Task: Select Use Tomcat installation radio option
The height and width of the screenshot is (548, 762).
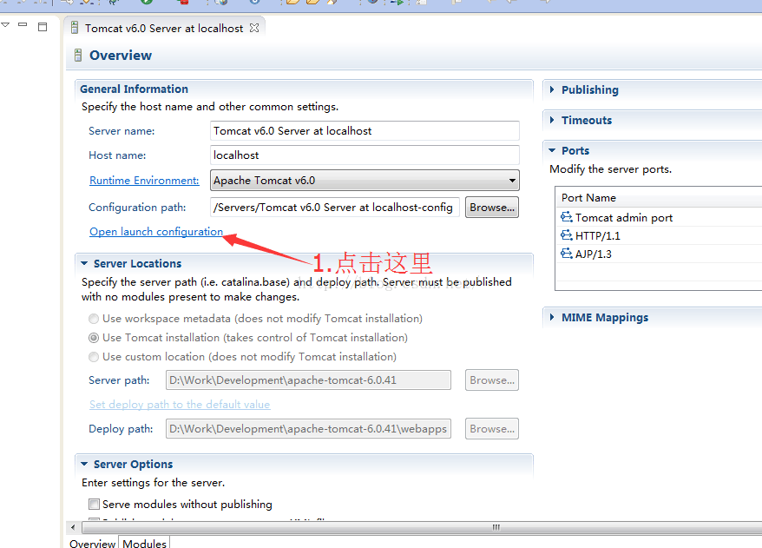Action: click(x=94, y=338)
